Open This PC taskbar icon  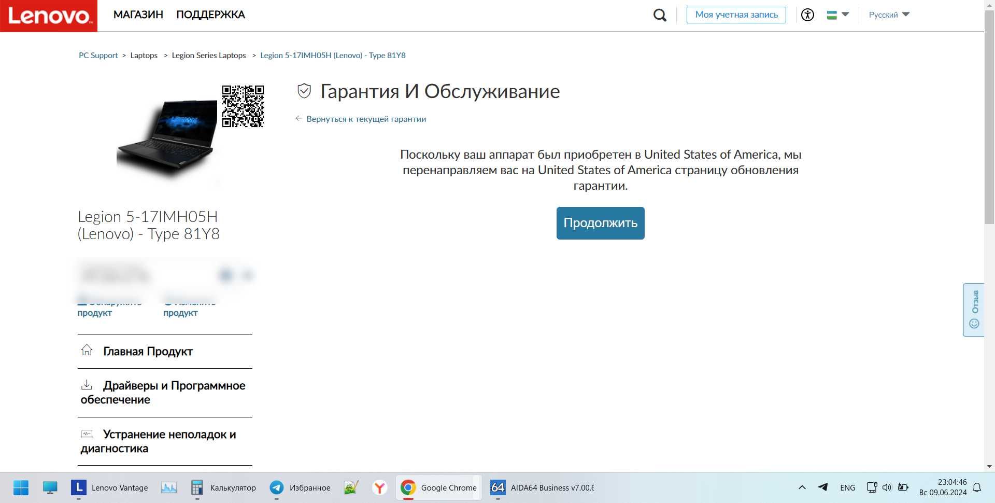click(x=50, y=487)
